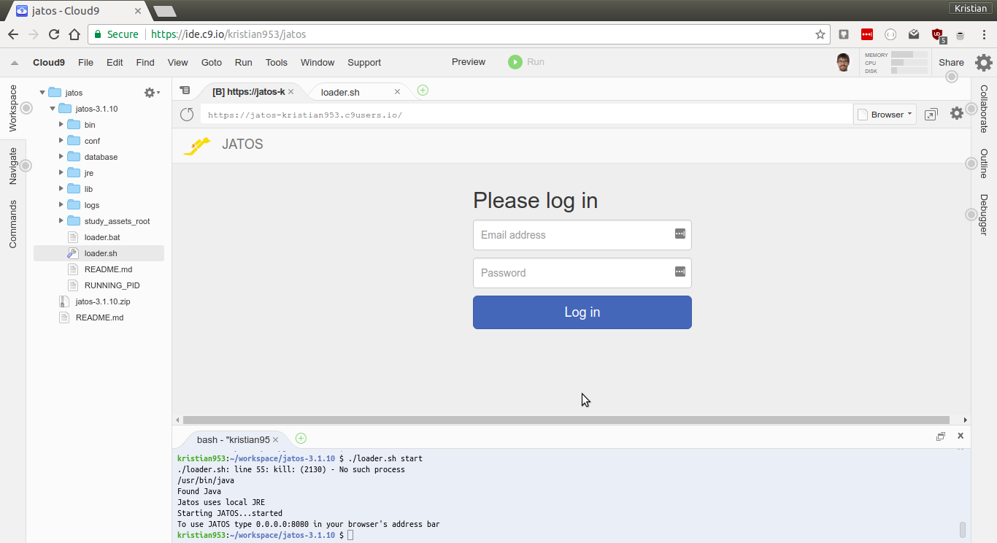Viewport: 997px width, 543px height.
Task: Click the Email address input field
Action: tap(582, 235)
